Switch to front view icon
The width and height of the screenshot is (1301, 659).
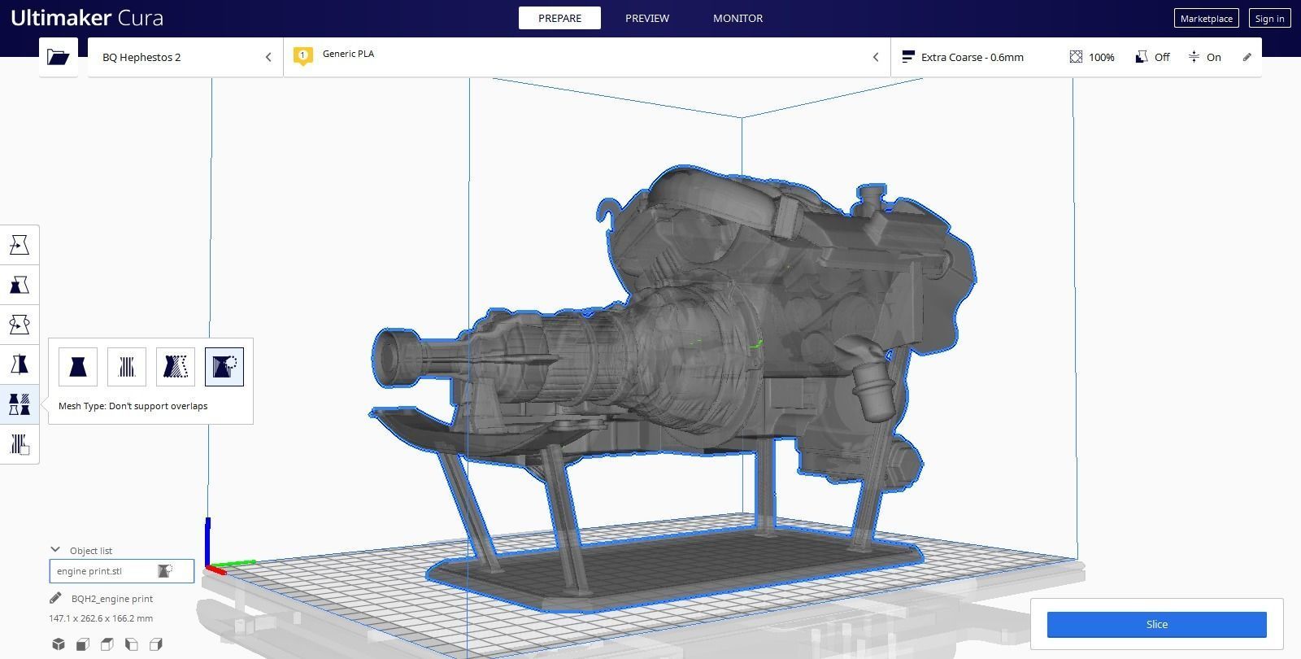coord(83,644)
